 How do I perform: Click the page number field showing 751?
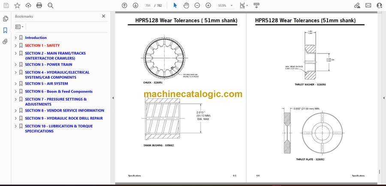(x=148, y=6)
